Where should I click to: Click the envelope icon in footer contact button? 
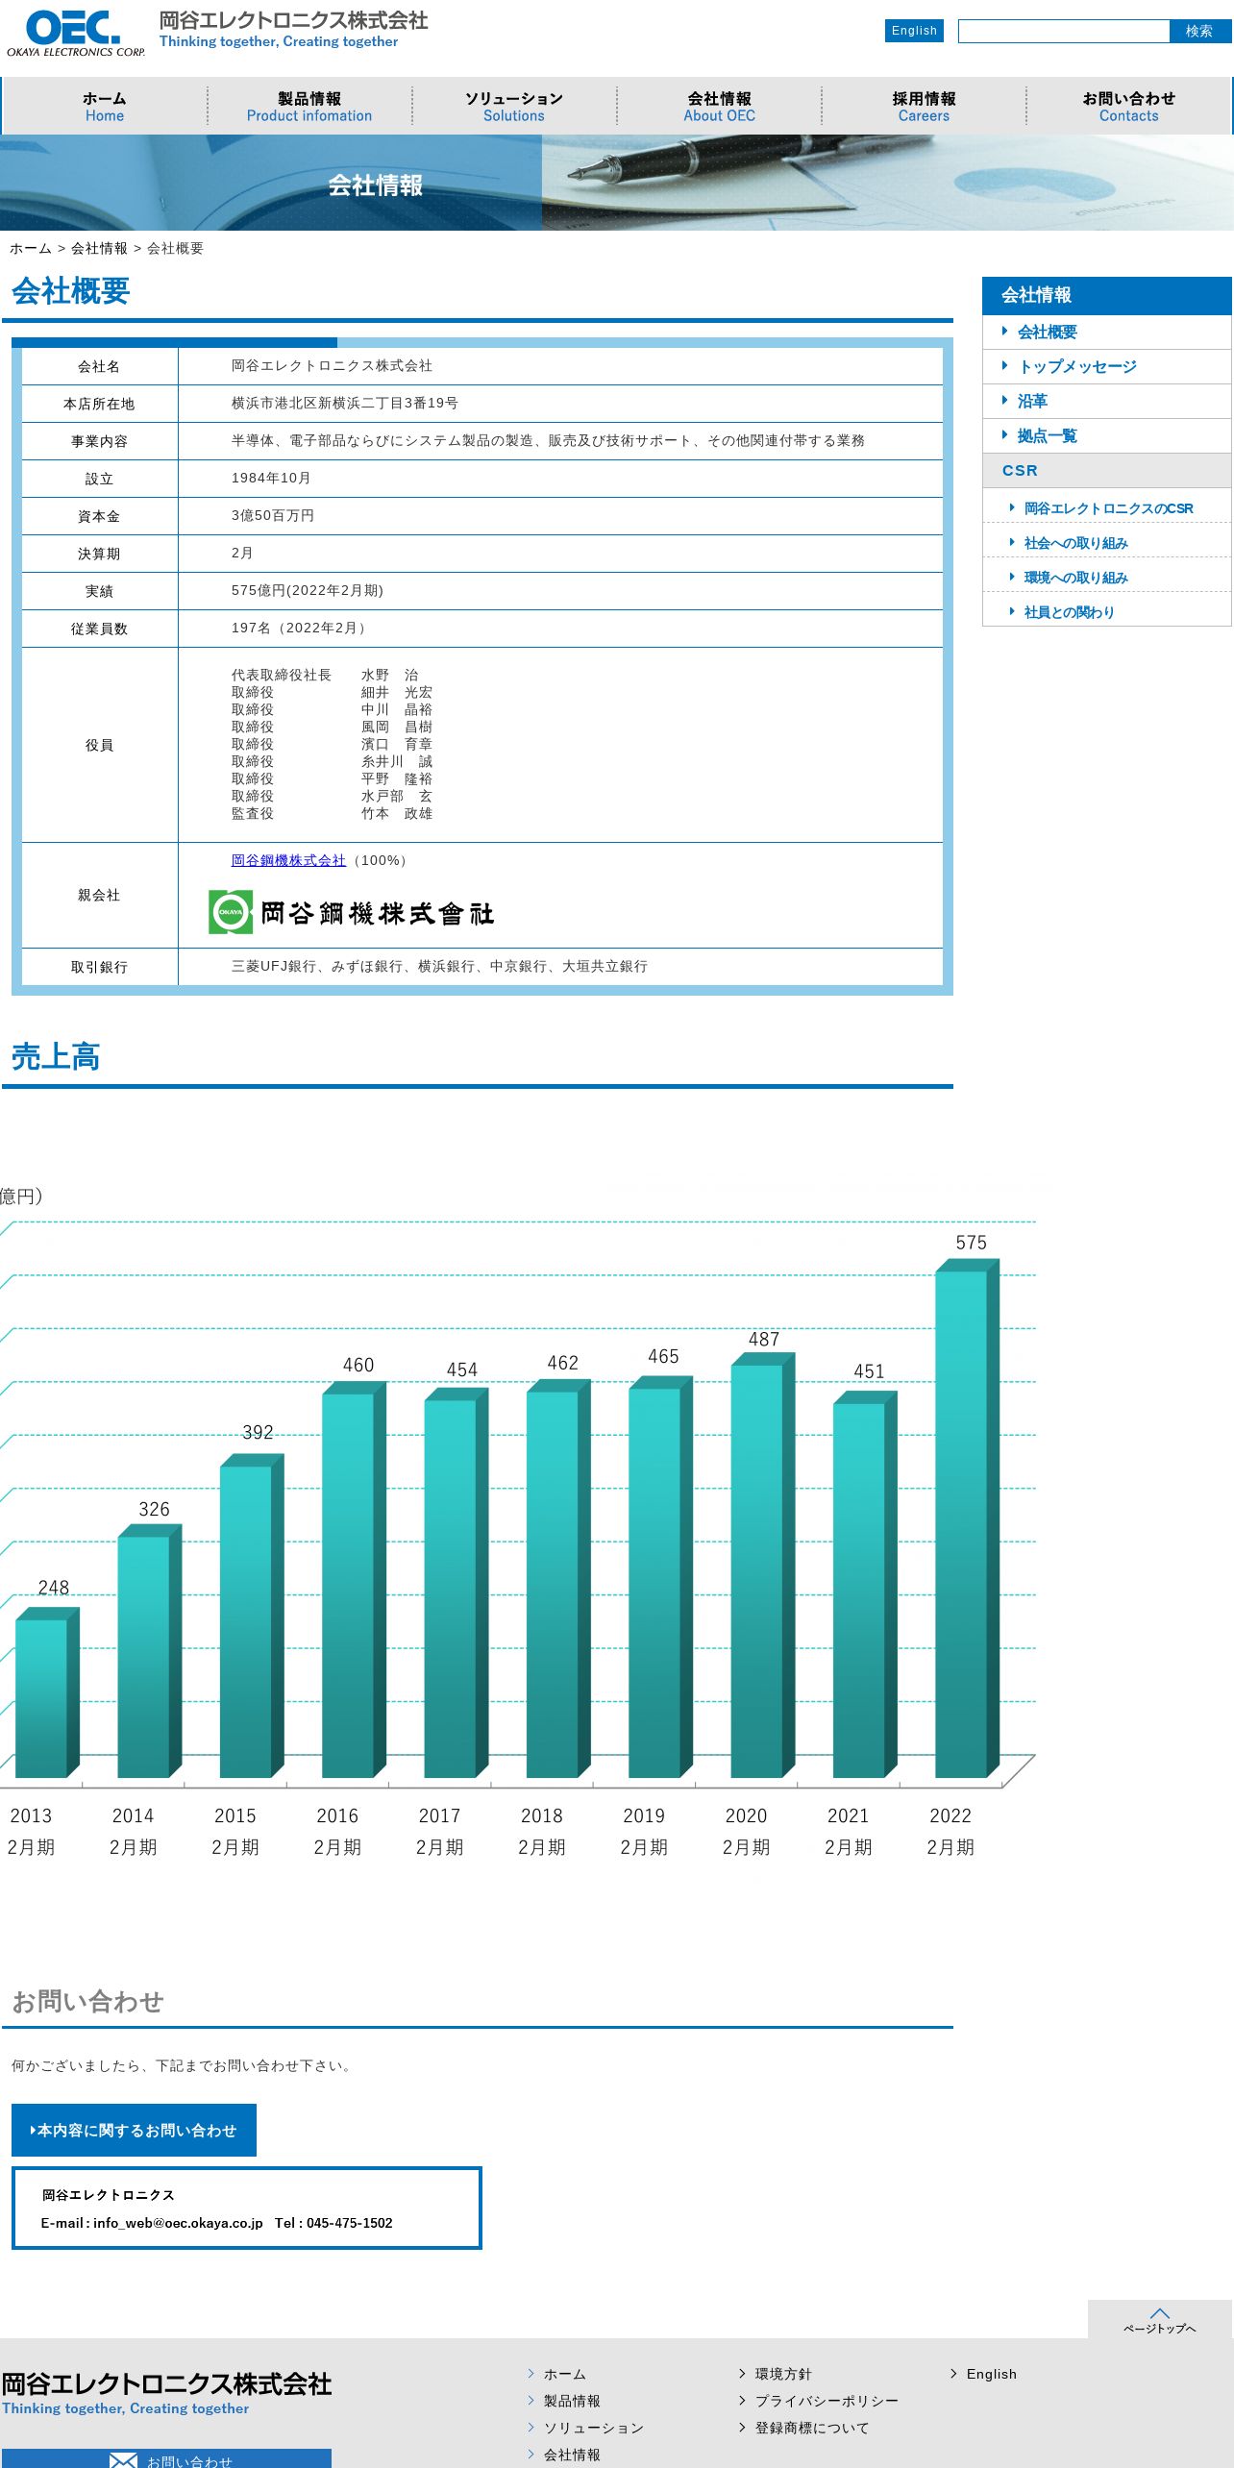pyautogui.click(x=123, y=2460)
